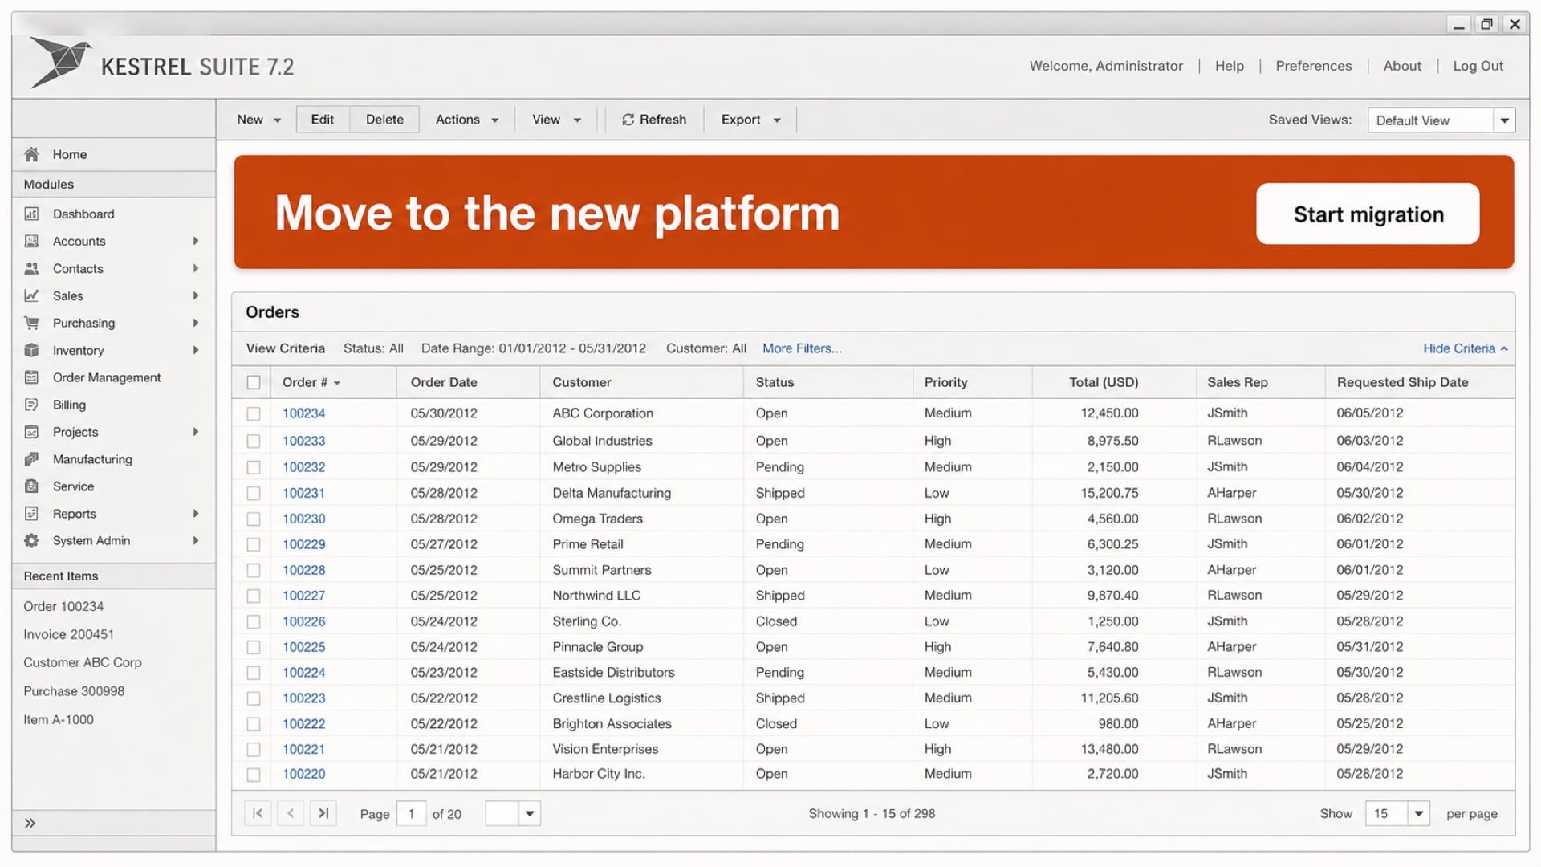Click the System Admin gear icon
This screenshot has height=867, width=1541.
point(31,541)
